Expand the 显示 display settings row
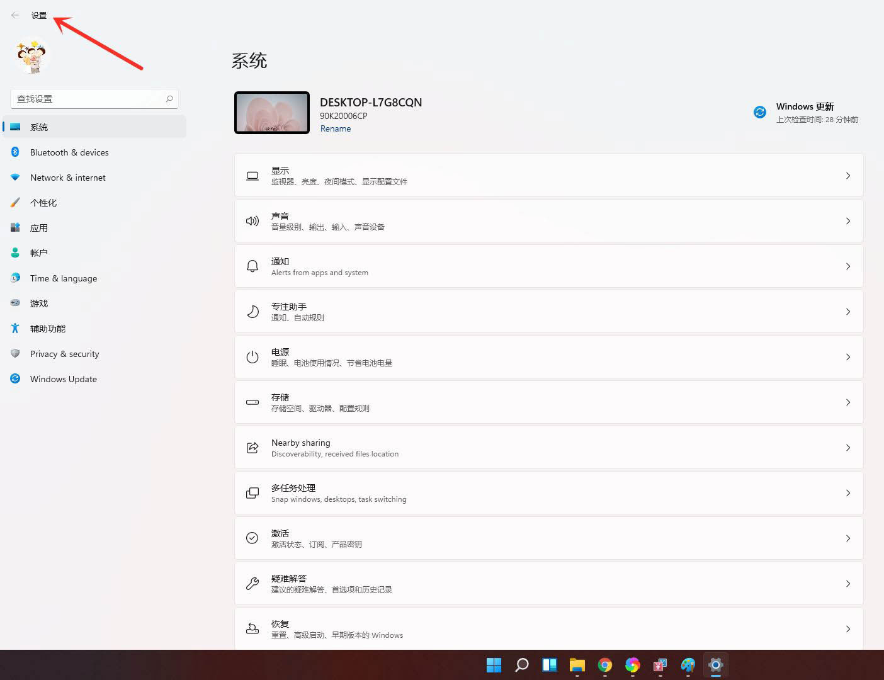This screenshot has height=680, width=884. (548, 176)
